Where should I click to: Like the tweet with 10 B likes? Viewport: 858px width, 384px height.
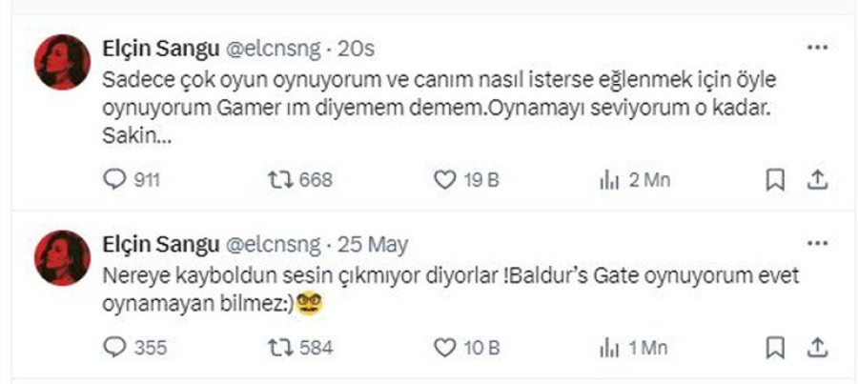[x=445, y=349]
